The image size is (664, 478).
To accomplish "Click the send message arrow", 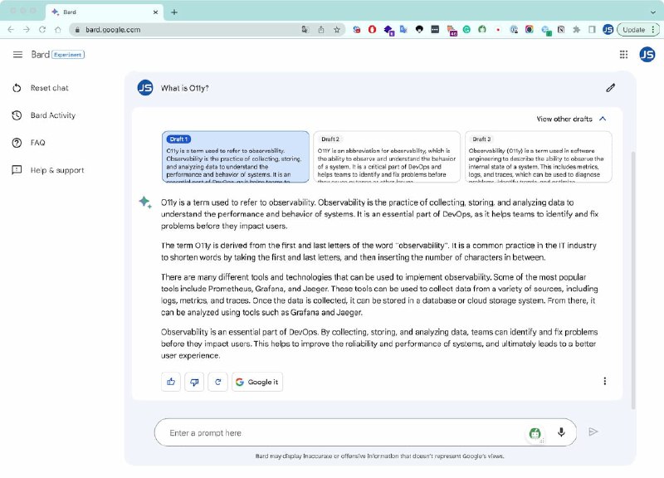I will tap(593, 432).
